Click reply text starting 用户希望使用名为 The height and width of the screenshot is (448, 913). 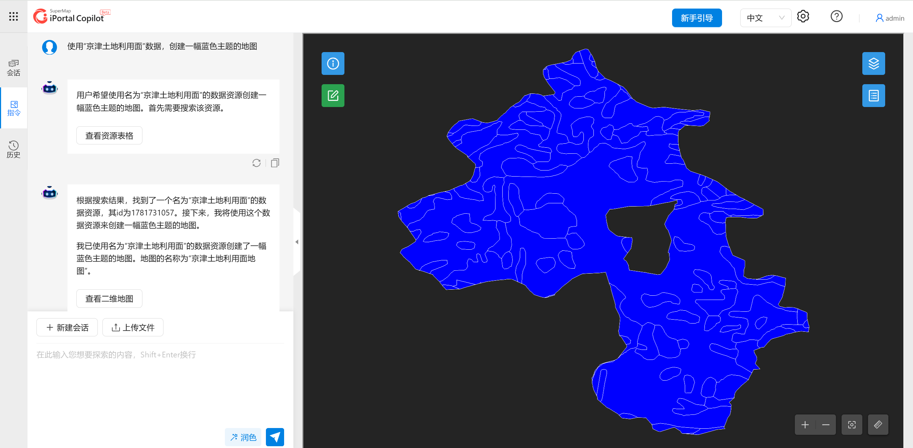[x=171, y=101]
